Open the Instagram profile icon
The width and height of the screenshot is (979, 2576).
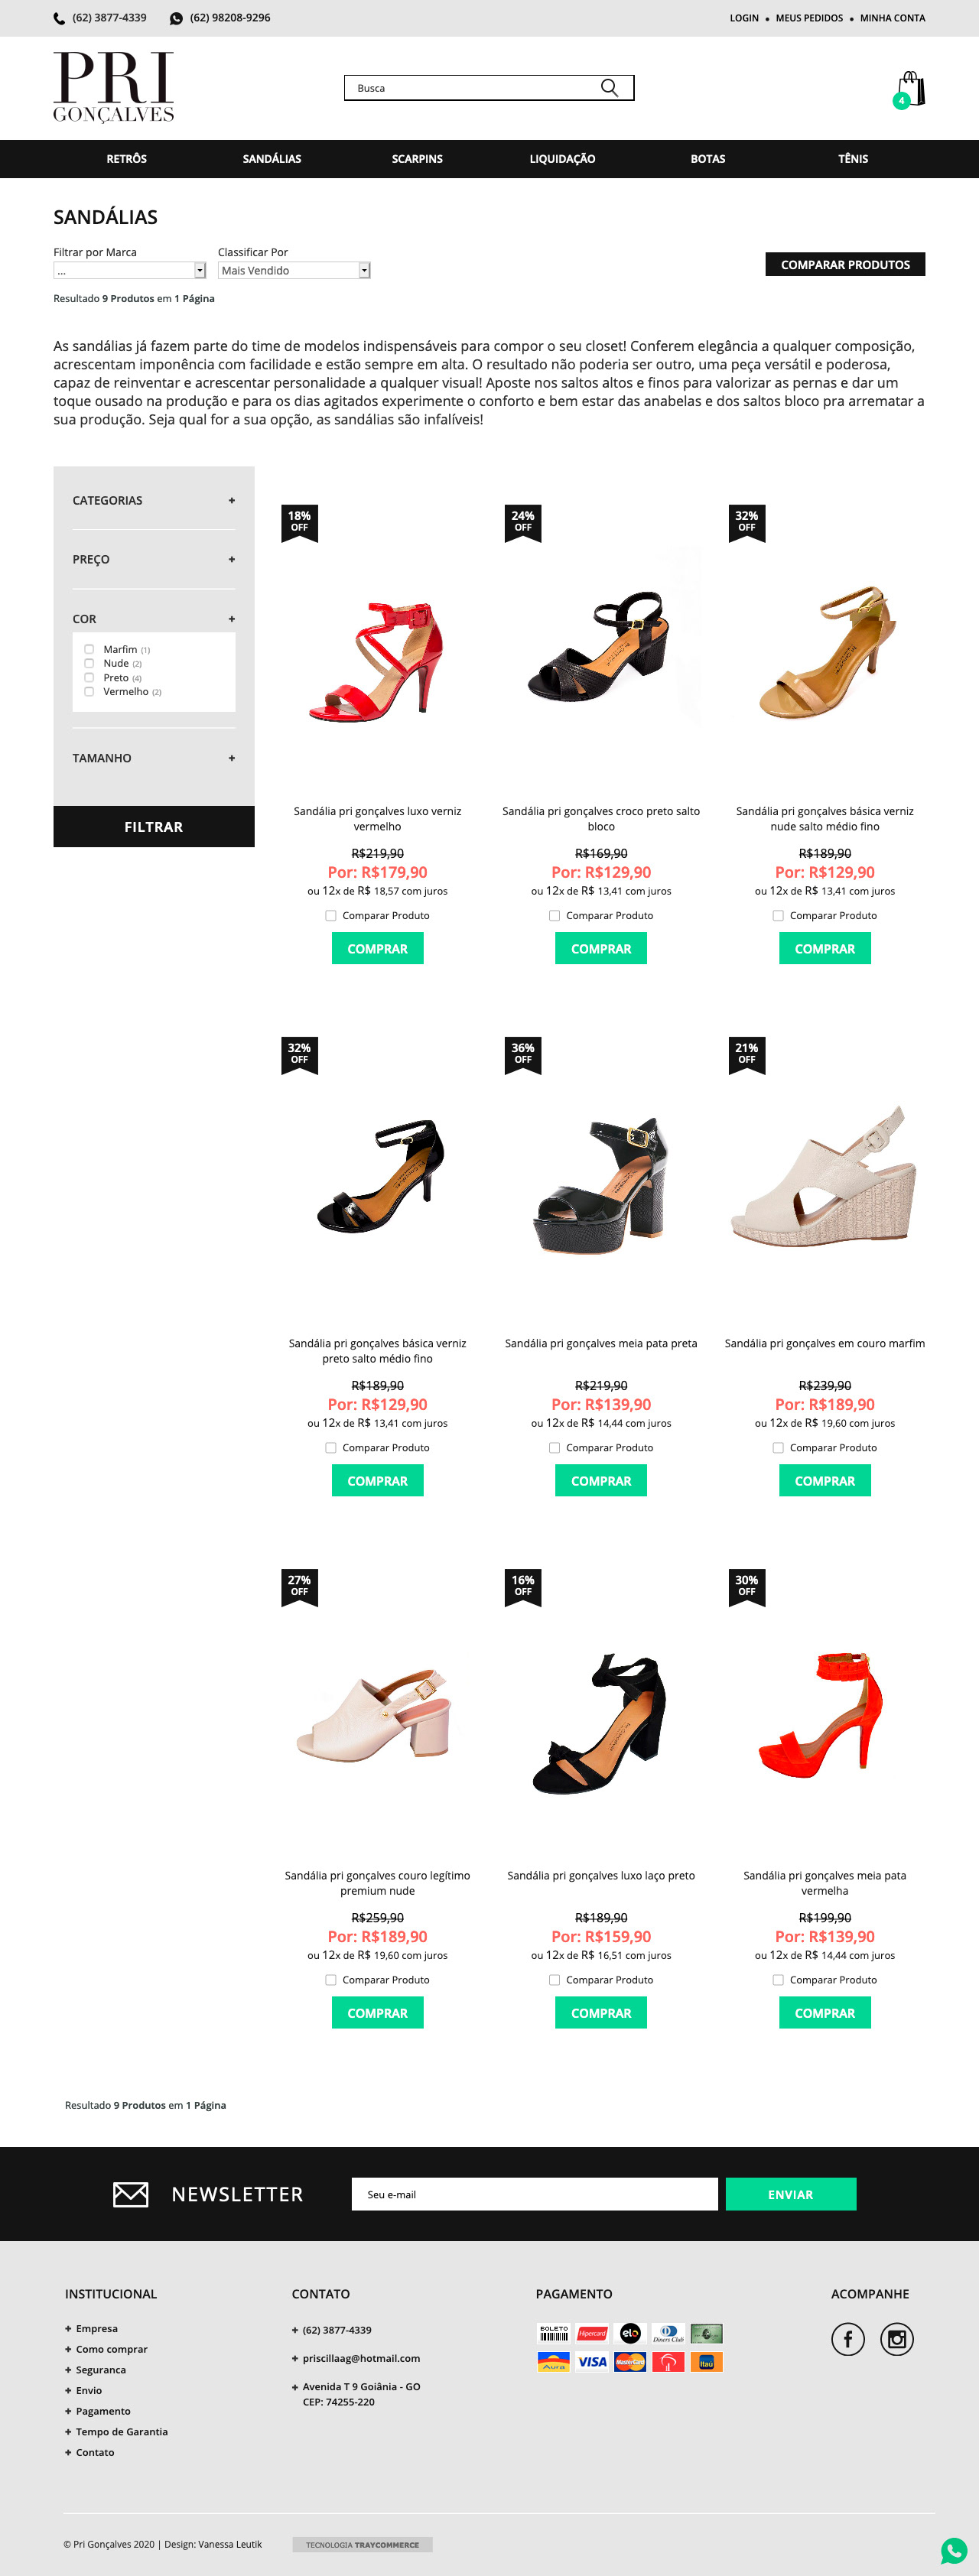[897, 2339]
